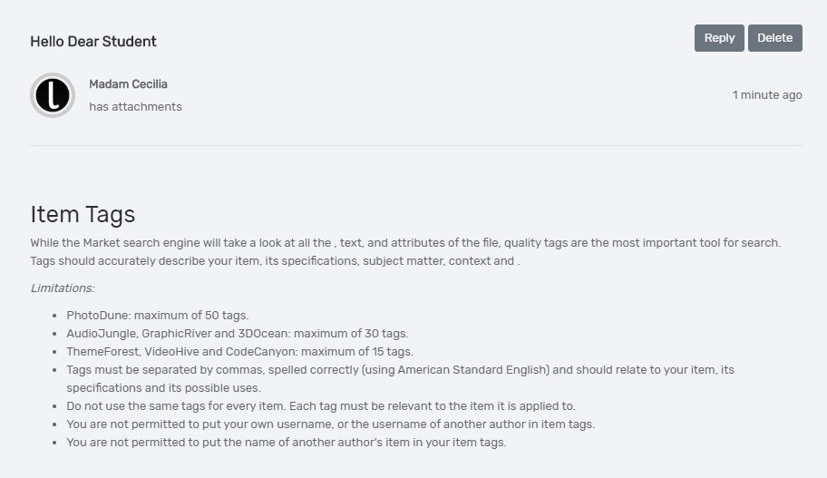Click the Reply button
Image resolution: width=827 pixels, height=478 pixels.
click(719, 38)
